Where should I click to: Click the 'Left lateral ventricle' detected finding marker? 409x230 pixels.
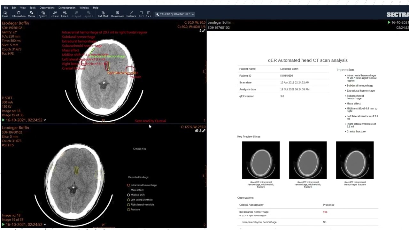[128, 200]
